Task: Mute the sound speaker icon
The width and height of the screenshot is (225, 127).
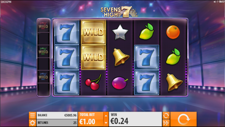Action: 215,2
